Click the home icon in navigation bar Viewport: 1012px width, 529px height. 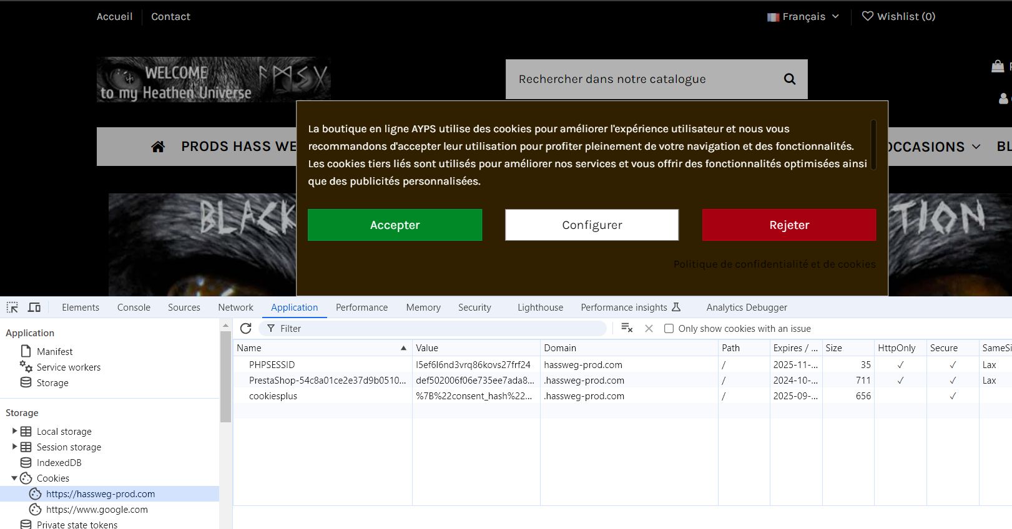(x=158, y=147)
